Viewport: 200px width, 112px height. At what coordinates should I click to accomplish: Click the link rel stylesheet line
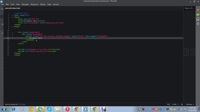click(41, 23)
